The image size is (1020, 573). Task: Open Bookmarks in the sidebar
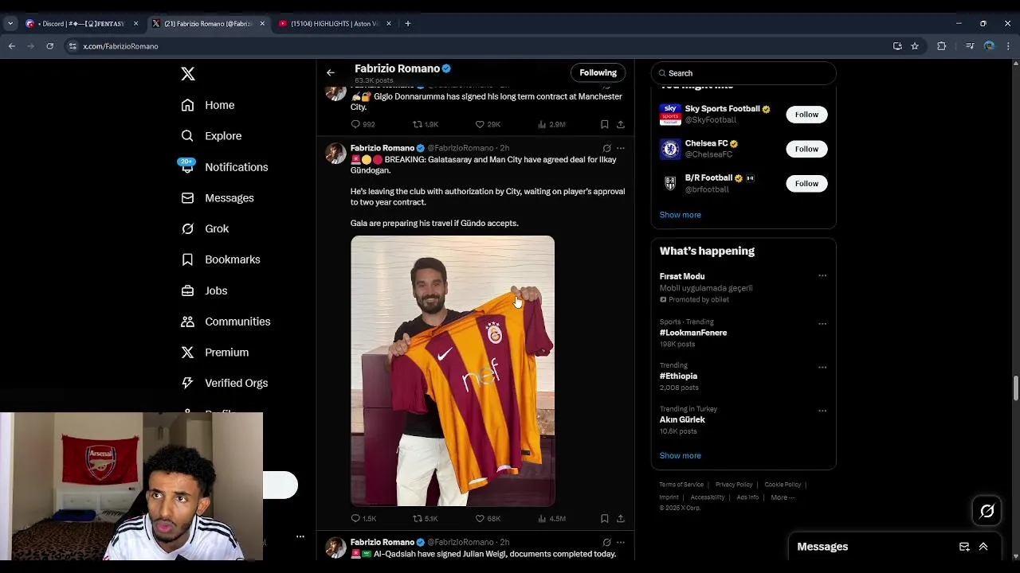(220, 259)
